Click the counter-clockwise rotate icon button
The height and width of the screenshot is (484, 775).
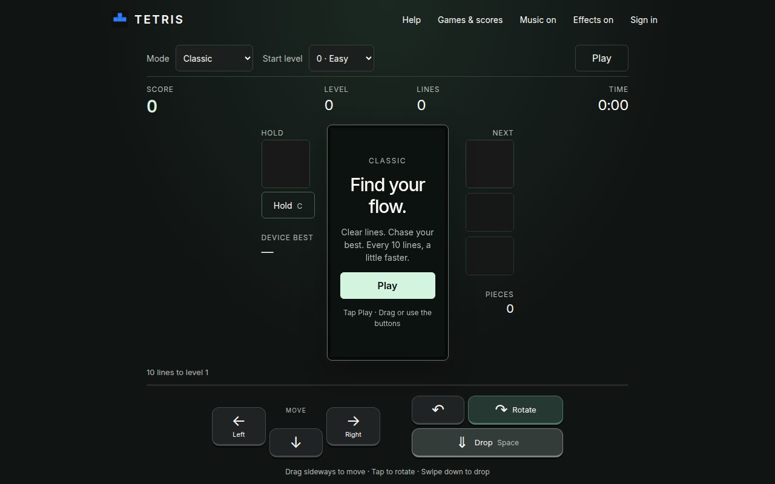click(438, 410)
